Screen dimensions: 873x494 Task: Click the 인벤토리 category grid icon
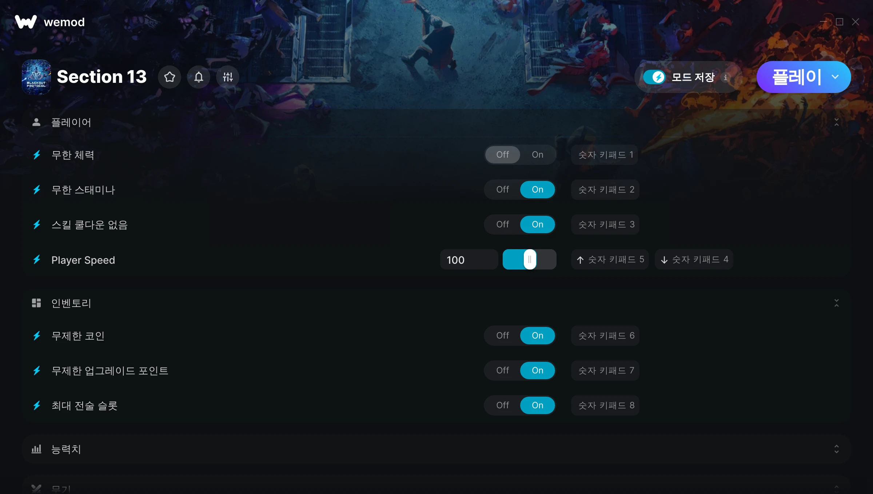point(36,303)
